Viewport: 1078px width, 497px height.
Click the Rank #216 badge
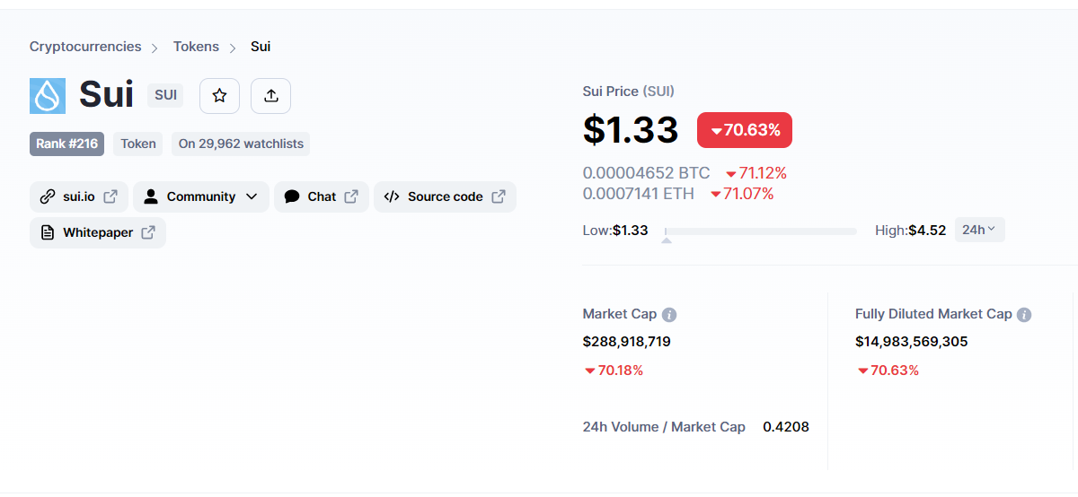pyautogui.click(x=67, y=144)
